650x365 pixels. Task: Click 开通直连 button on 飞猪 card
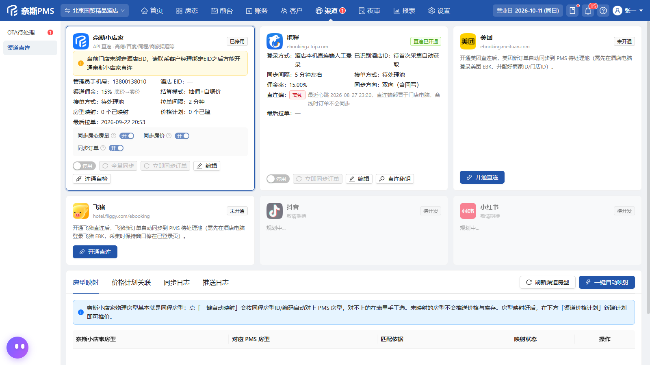tap(95, 252)
